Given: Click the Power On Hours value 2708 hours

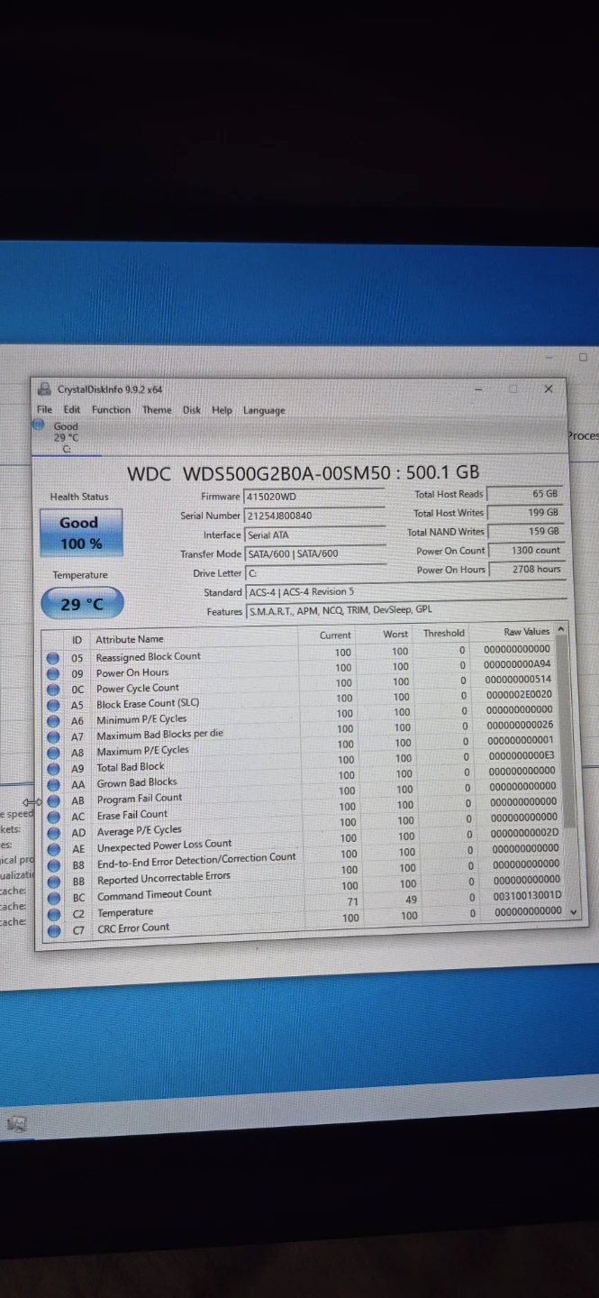Looking at the screenshot, I should pos(527,569).
